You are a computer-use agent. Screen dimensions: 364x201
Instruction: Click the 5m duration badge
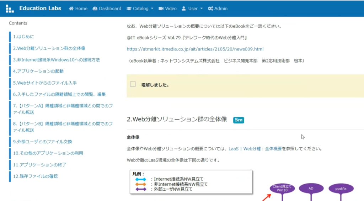(x=239, y=120)
